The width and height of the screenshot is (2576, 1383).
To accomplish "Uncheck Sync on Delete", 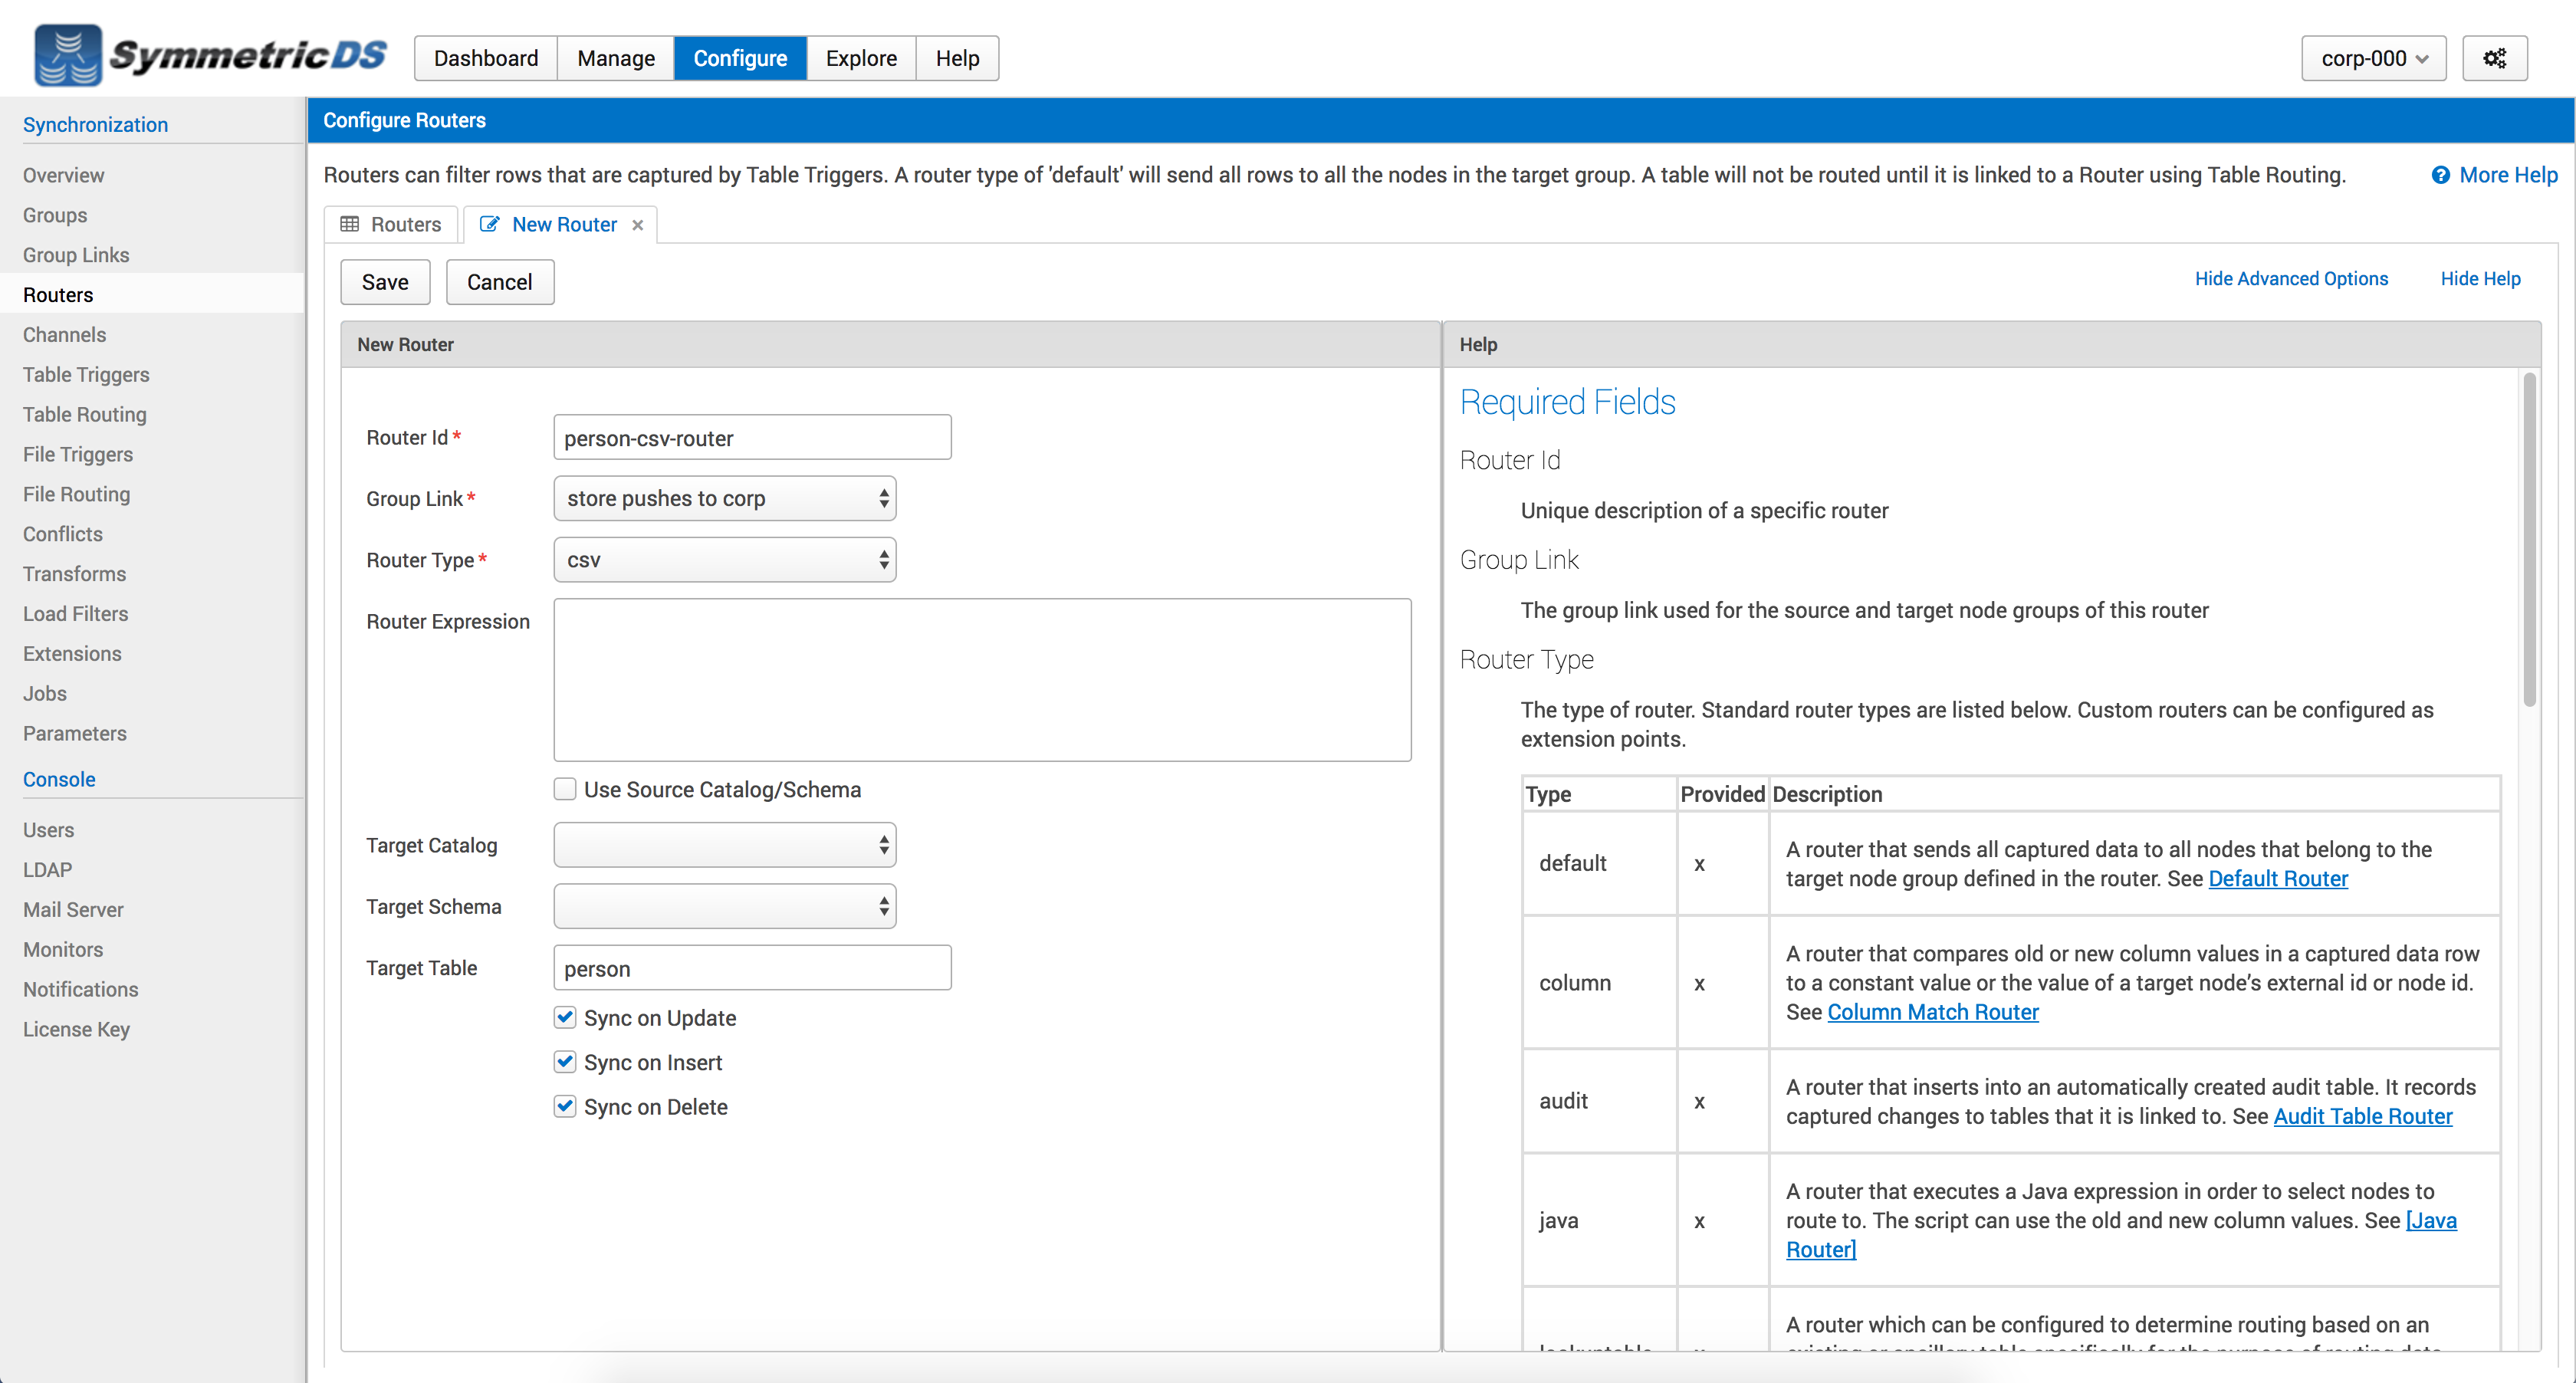I will [x=565, y=1106].
